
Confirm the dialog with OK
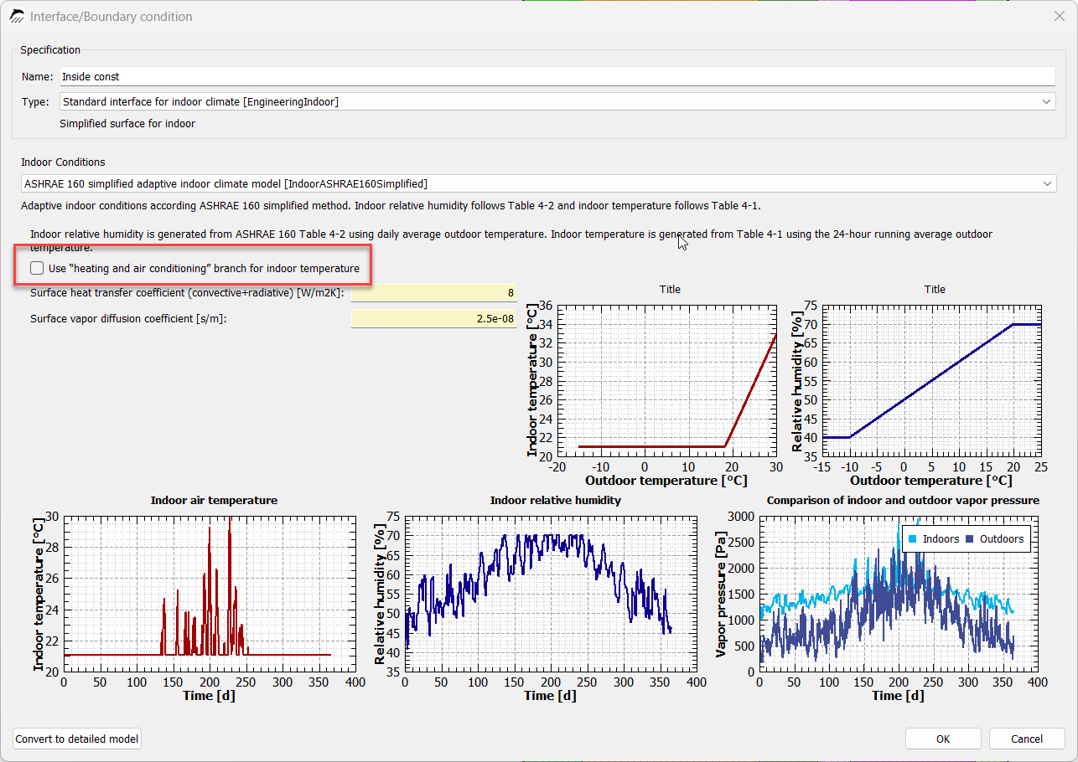click(943, 739)
